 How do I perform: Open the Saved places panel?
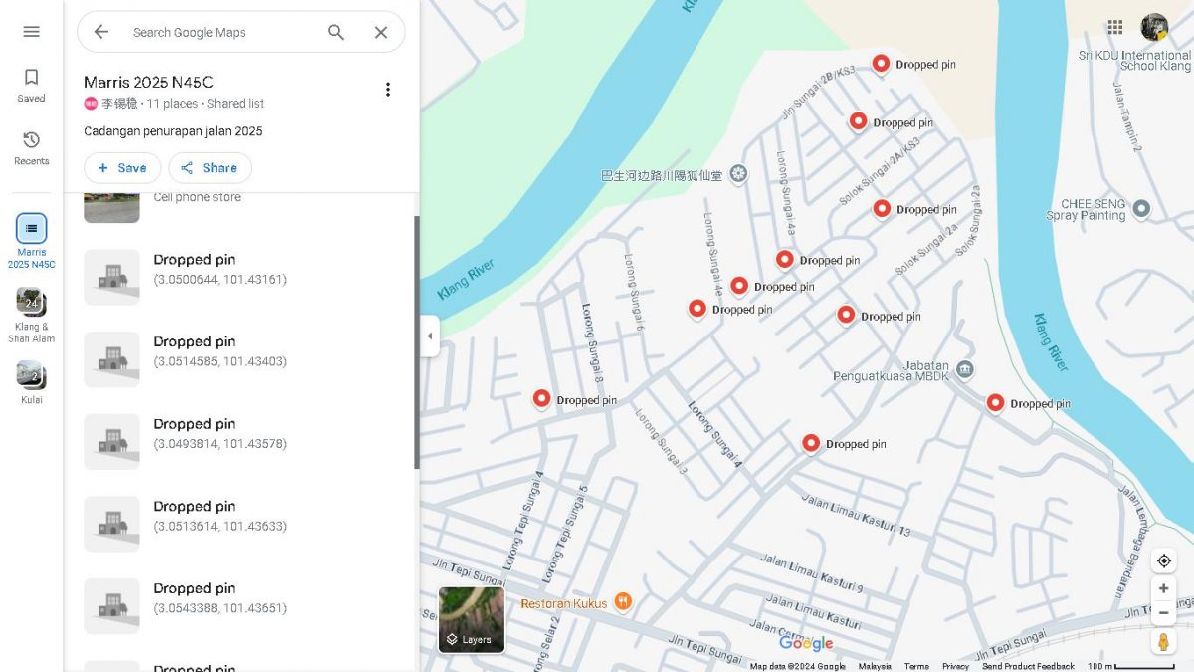pos(31,86)
